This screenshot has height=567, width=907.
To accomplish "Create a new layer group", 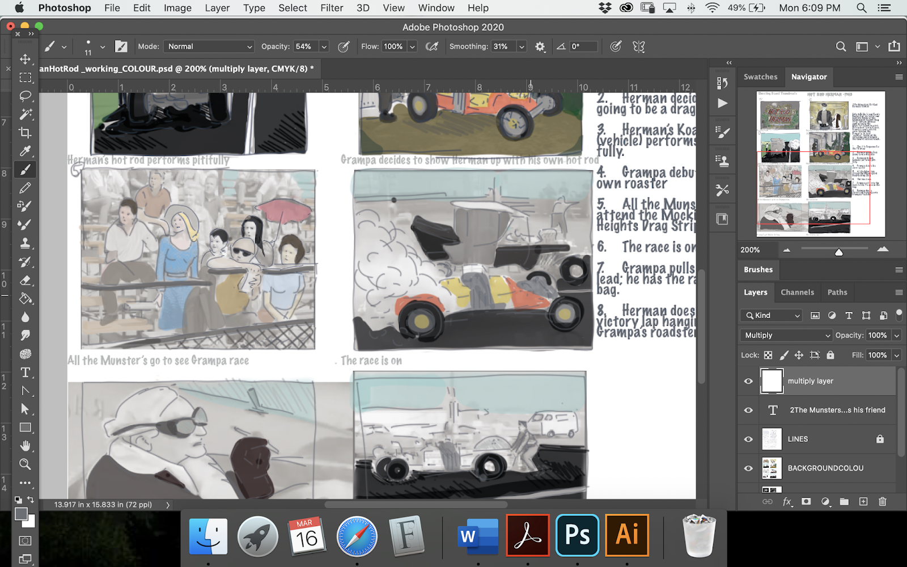I will (844, 501).
